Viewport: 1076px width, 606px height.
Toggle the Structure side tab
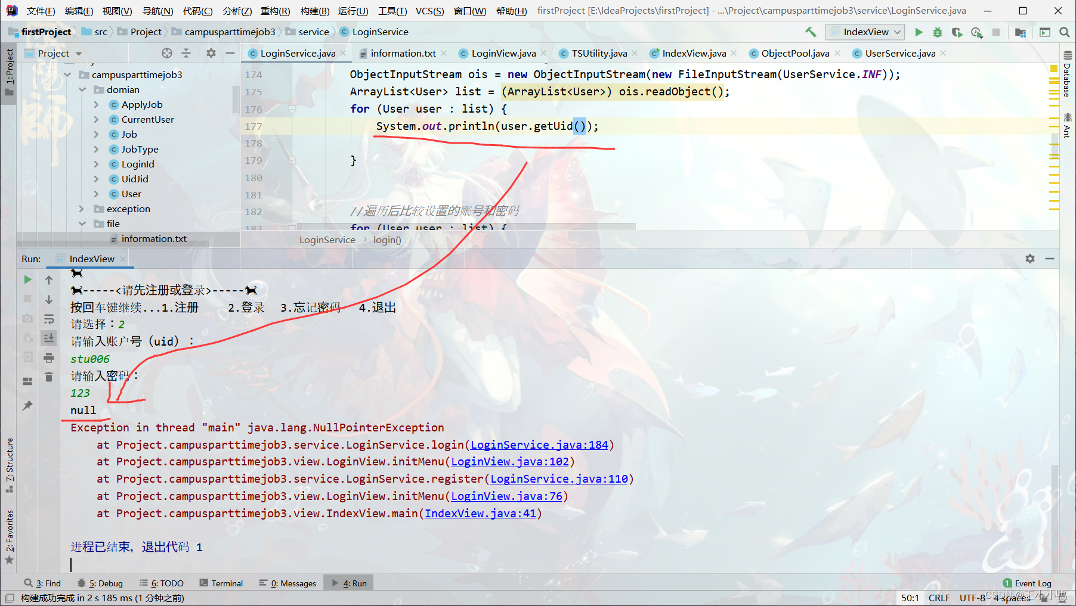[9, 465]
